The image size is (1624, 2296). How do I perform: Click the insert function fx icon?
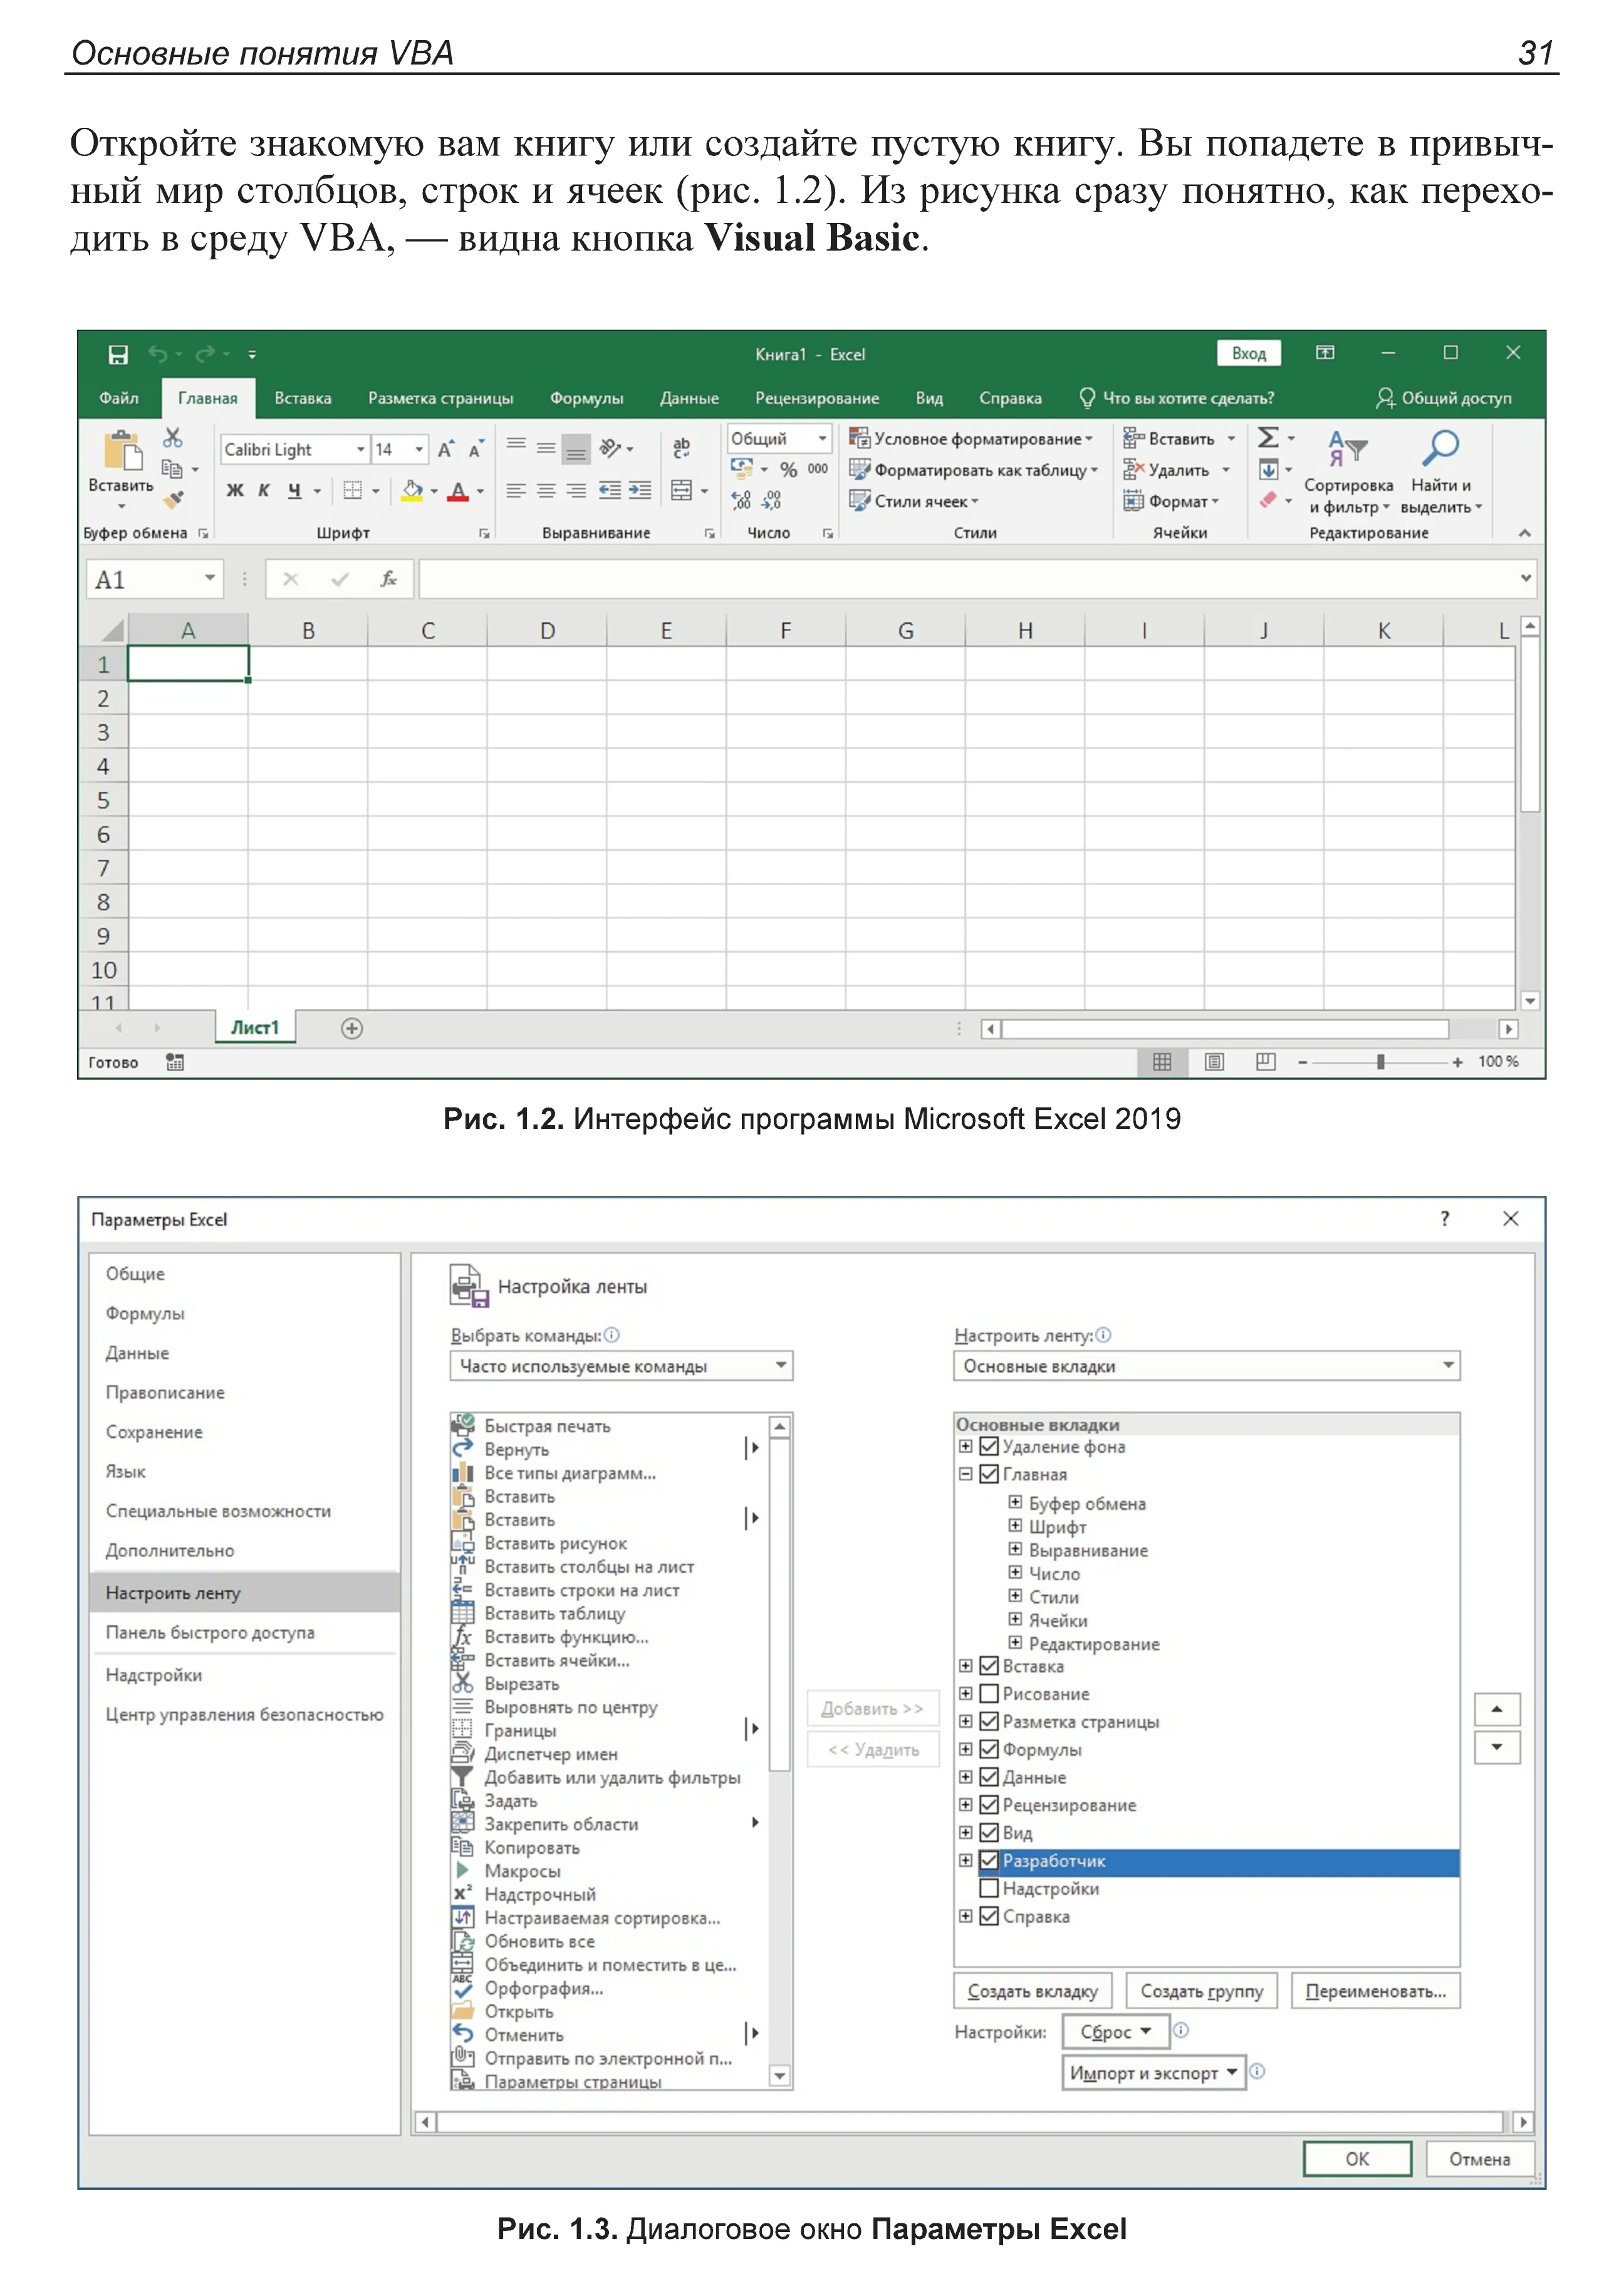pyautogui.click(x=389, y=579)
